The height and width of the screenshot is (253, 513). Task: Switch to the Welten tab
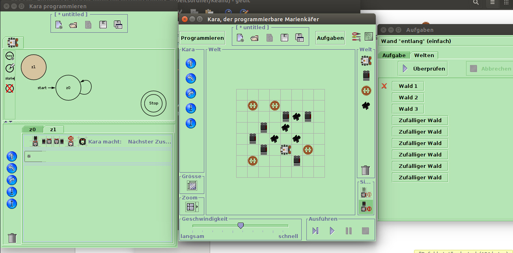click(x=424, y=56)
